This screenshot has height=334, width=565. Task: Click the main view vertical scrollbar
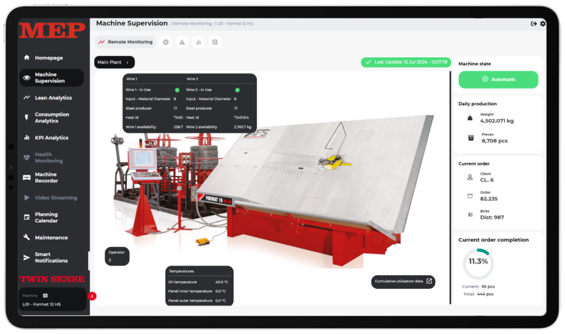pyautogui.click(x=450, y=188)
